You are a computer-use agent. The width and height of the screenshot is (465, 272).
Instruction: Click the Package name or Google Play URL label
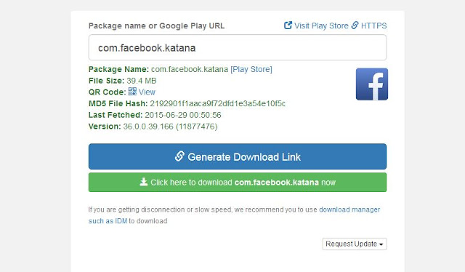(x=157, y=26)
